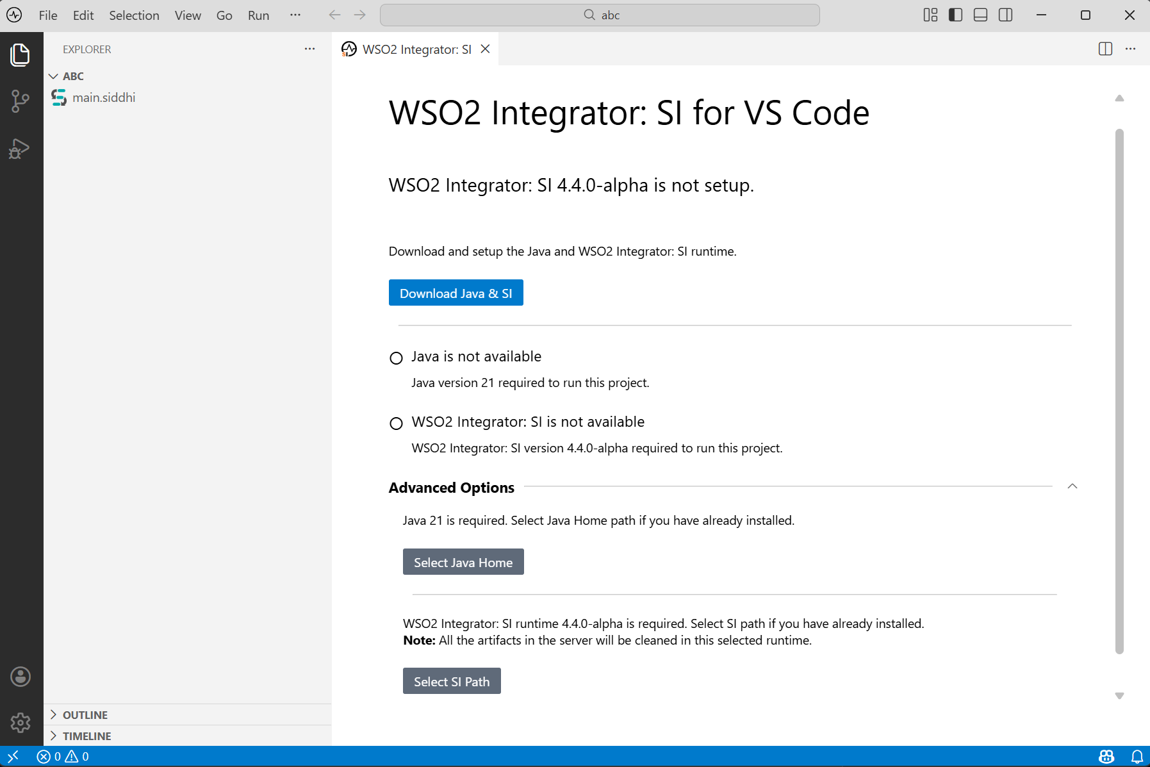Open the Accounts menu icon
This screenshot has width=1150, height=767.
(21, 677)
